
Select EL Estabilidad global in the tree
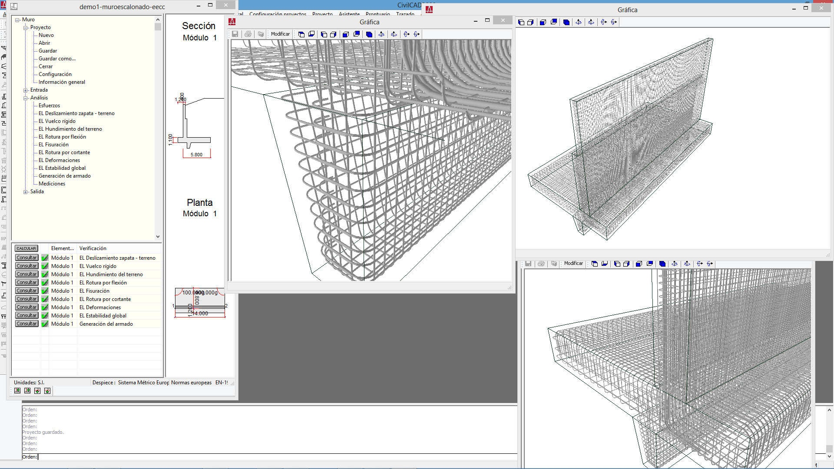tap(62, 168)
